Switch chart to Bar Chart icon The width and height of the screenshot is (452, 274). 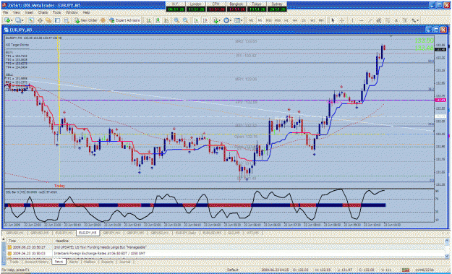tap(149, 20)
